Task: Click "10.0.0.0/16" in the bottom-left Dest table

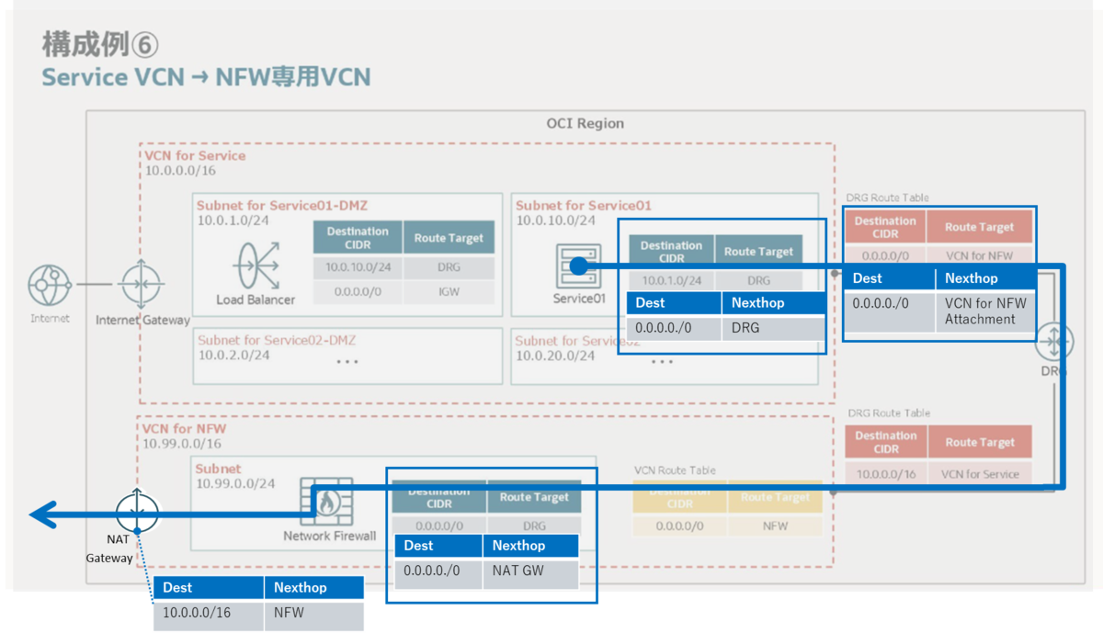Action: 209,615
